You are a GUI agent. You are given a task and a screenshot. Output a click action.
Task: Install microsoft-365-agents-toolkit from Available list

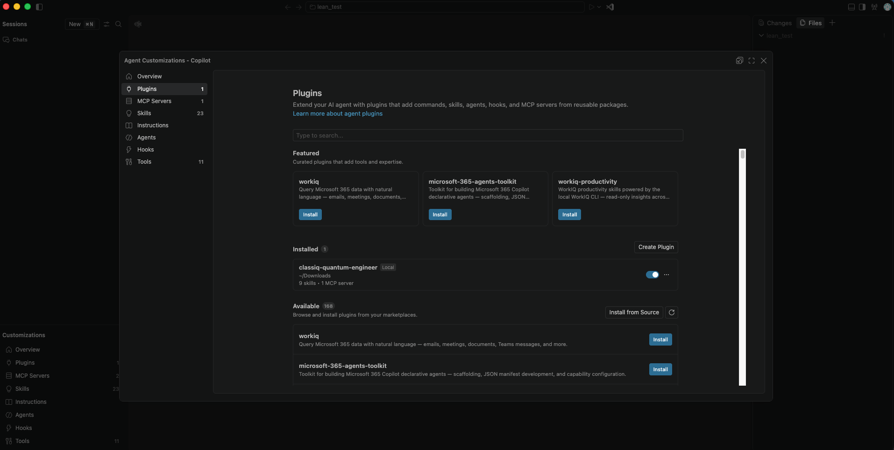(x=660, y=369)
